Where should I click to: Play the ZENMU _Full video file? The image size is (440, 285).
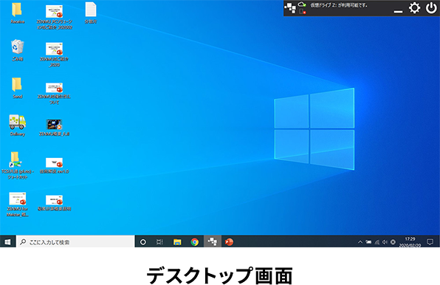[x=54, y=127]
